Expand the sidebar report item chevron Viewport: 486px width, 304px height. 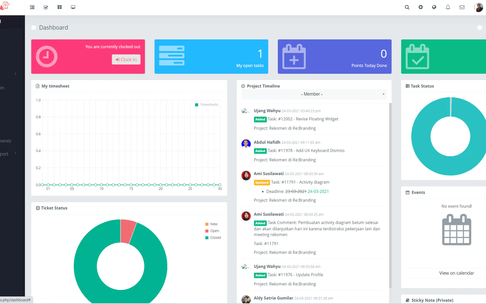pyautogui.click(x=15, y=153)
